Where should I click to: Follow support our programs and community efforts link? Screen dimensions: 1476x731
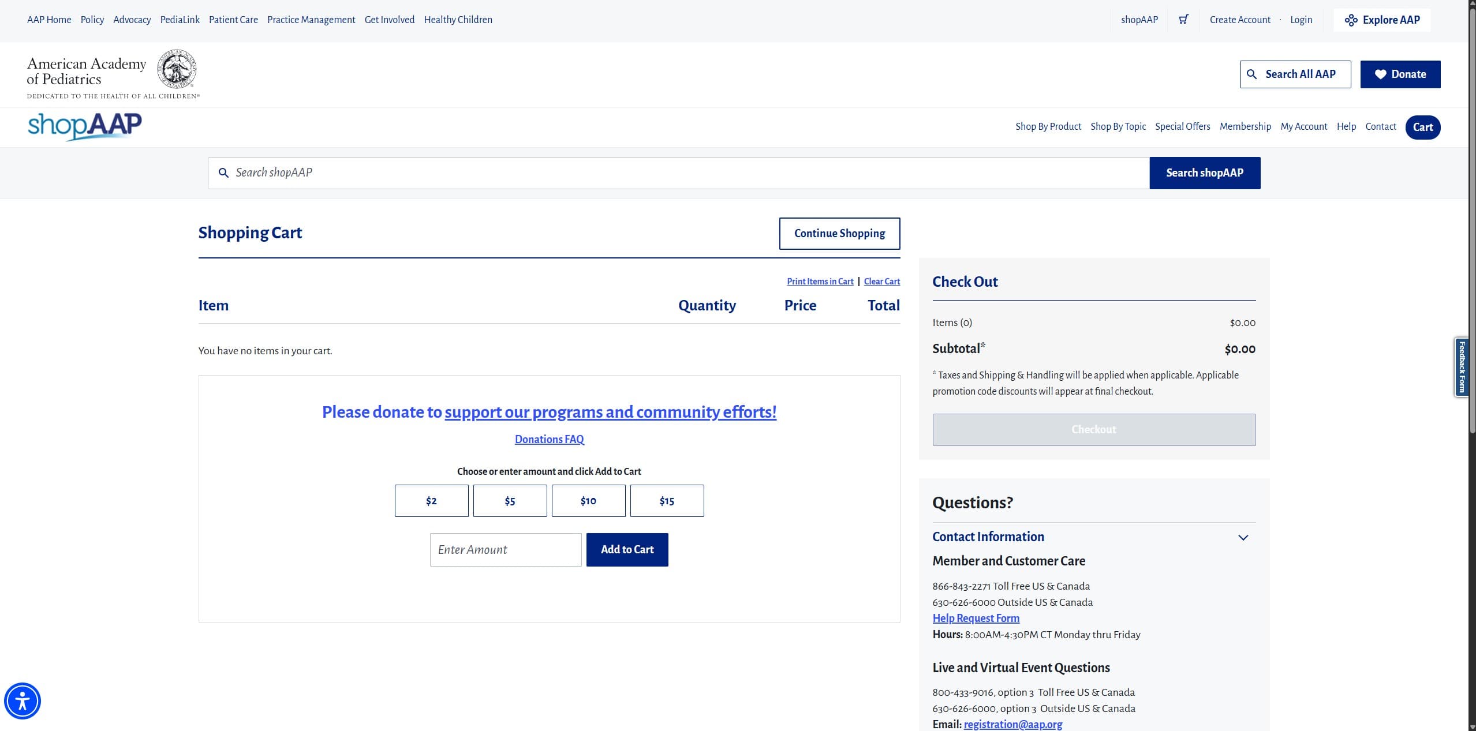pos(611,412)
